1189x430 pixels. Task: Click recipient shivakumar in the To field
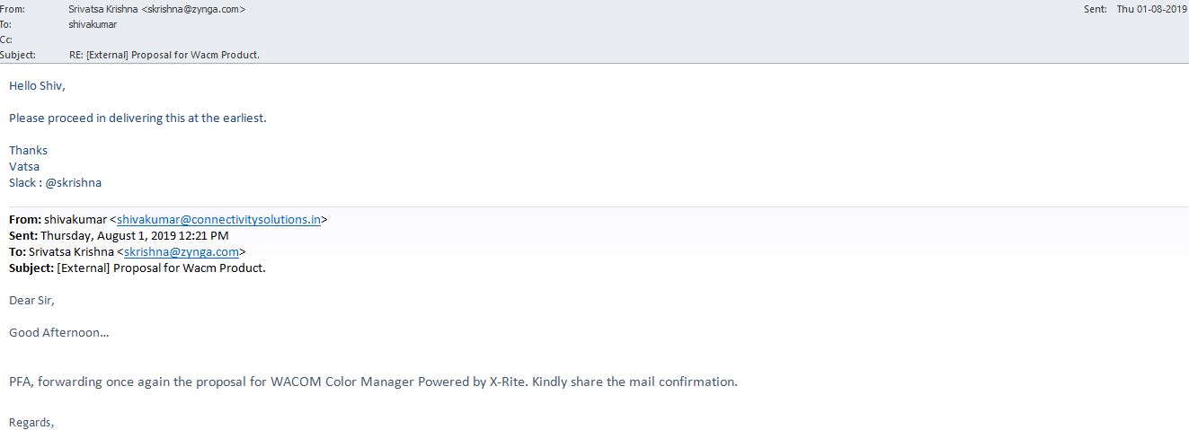pyautogui.click(x=93, y=24)
